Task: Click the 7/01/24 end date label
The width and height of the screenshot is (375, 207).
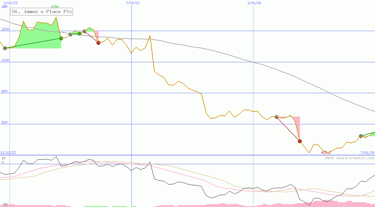Action: [x=367, y=153]
